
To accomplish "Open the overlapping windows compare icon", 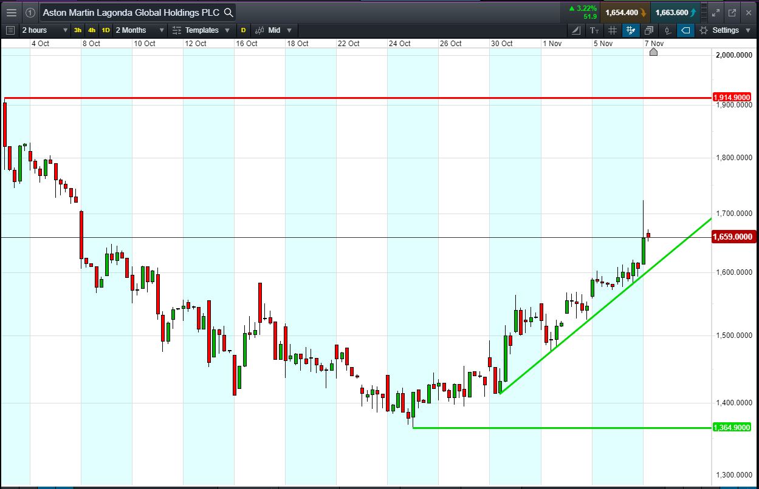I will (649, 30).
